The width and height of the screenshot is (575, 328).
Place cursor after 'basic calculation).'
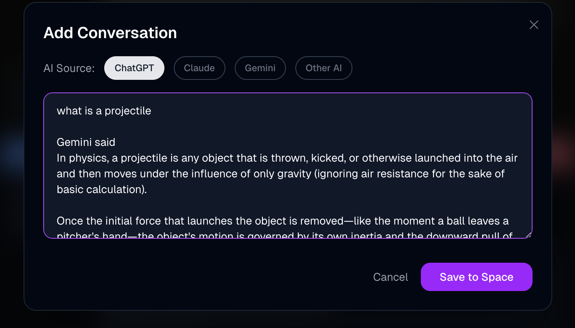[147, 190]
